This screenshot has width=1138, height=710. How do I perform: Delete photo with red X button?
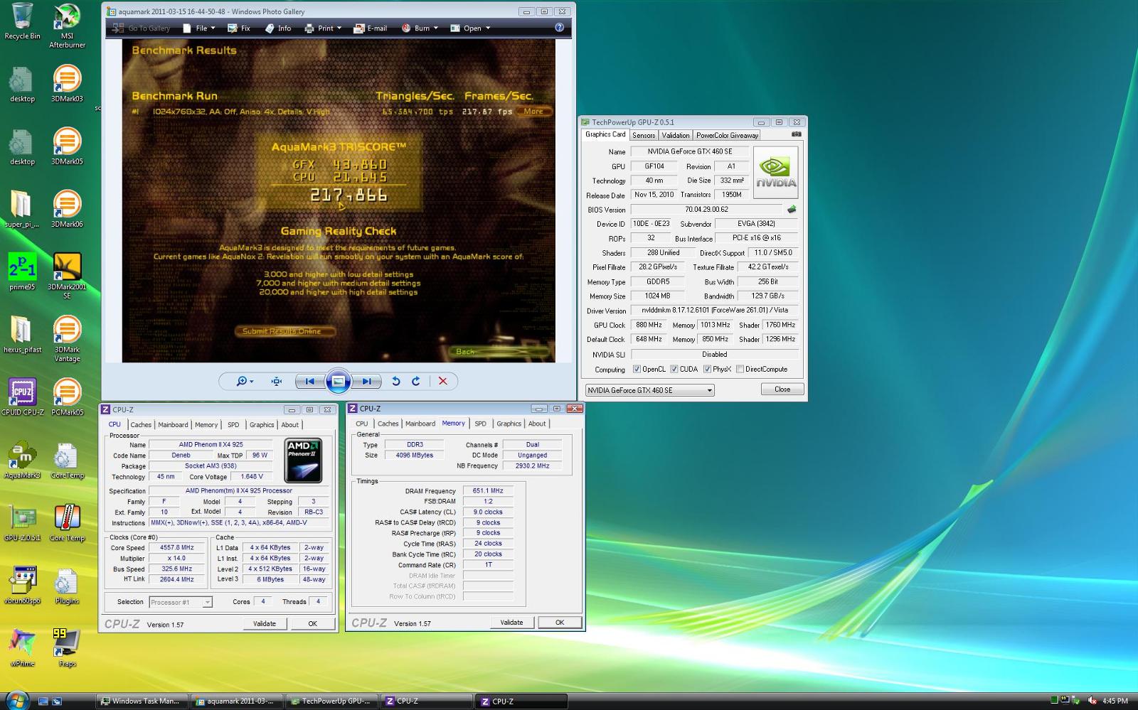pyautogui.click(x=442, y=382)
